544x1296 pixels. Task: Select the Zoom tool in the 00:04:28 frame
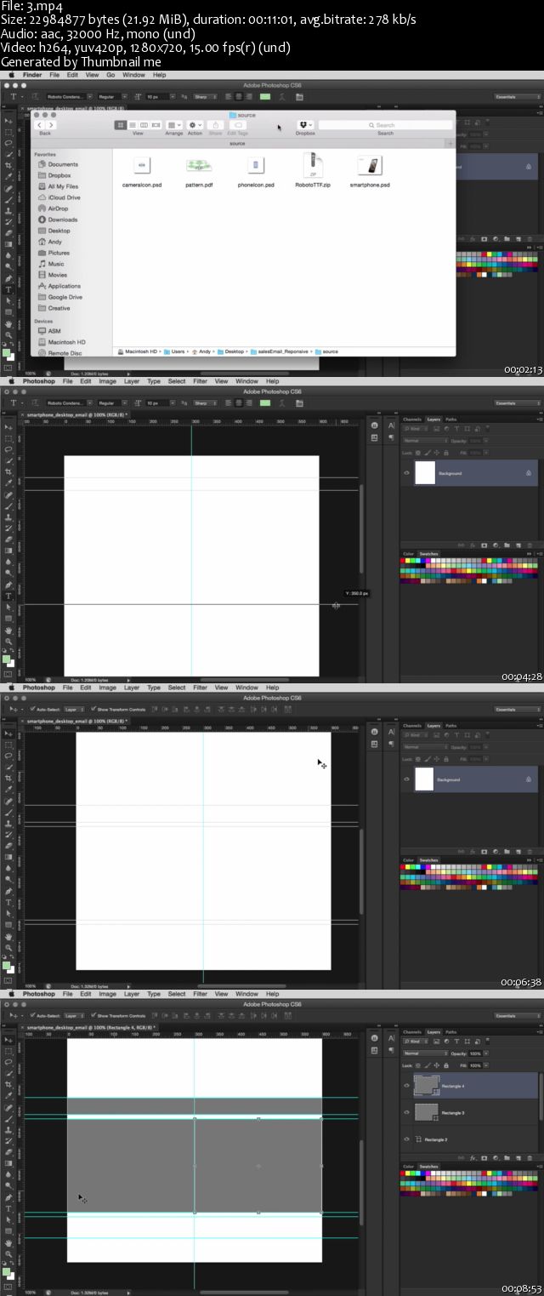[x=8, y=641]
